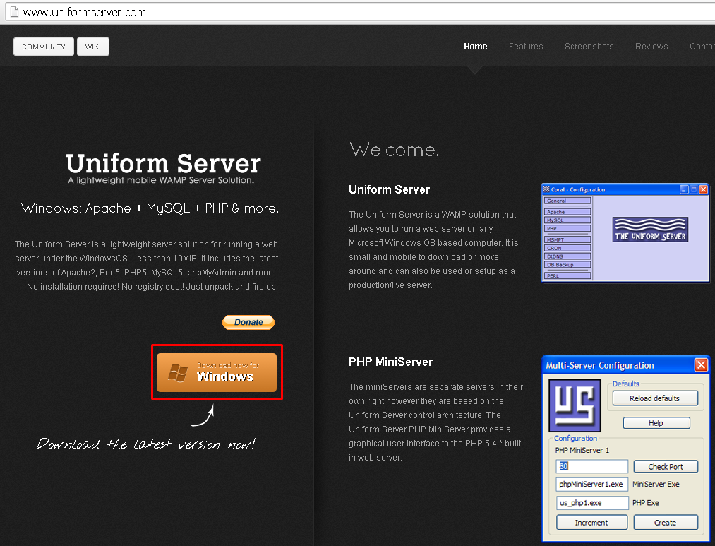Image resolution: width=715 pixels, height=546 pixels.
Task: Click the Reload defaults button
Action: click(x=655, y=398)
